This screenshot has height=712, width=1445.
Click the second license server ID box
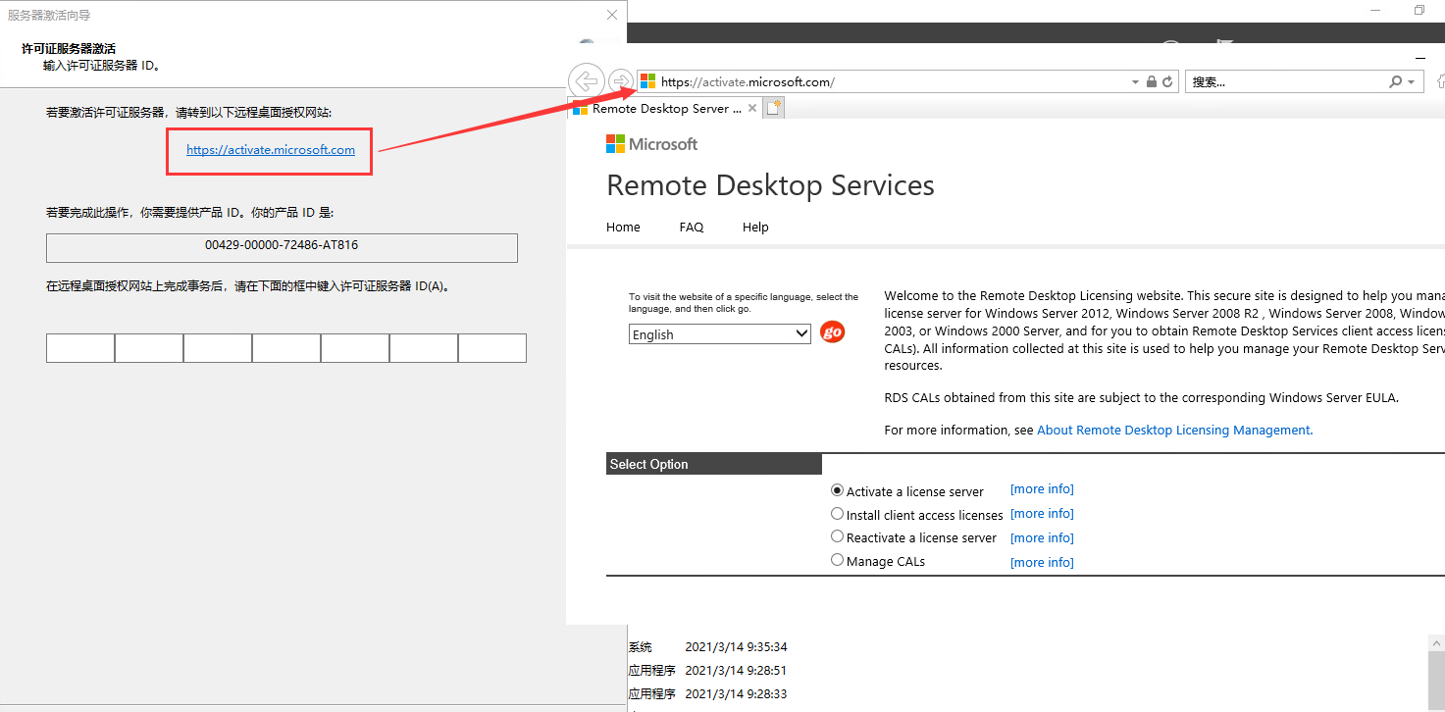click(x=149, y=348)
